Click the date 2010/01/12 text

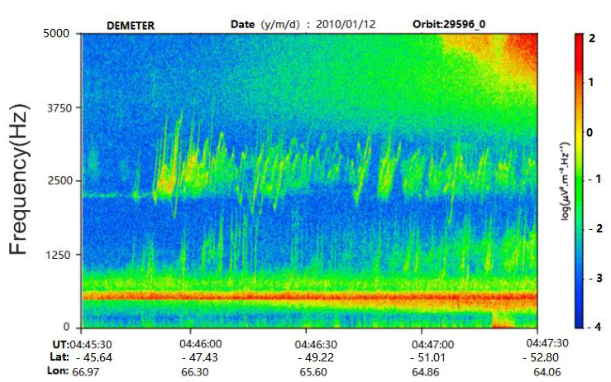click(345, 24)
